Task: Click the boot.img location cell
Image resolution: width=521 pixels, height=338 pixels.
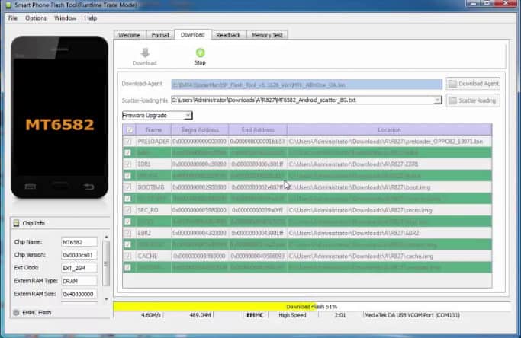Action: click(390, 187)
